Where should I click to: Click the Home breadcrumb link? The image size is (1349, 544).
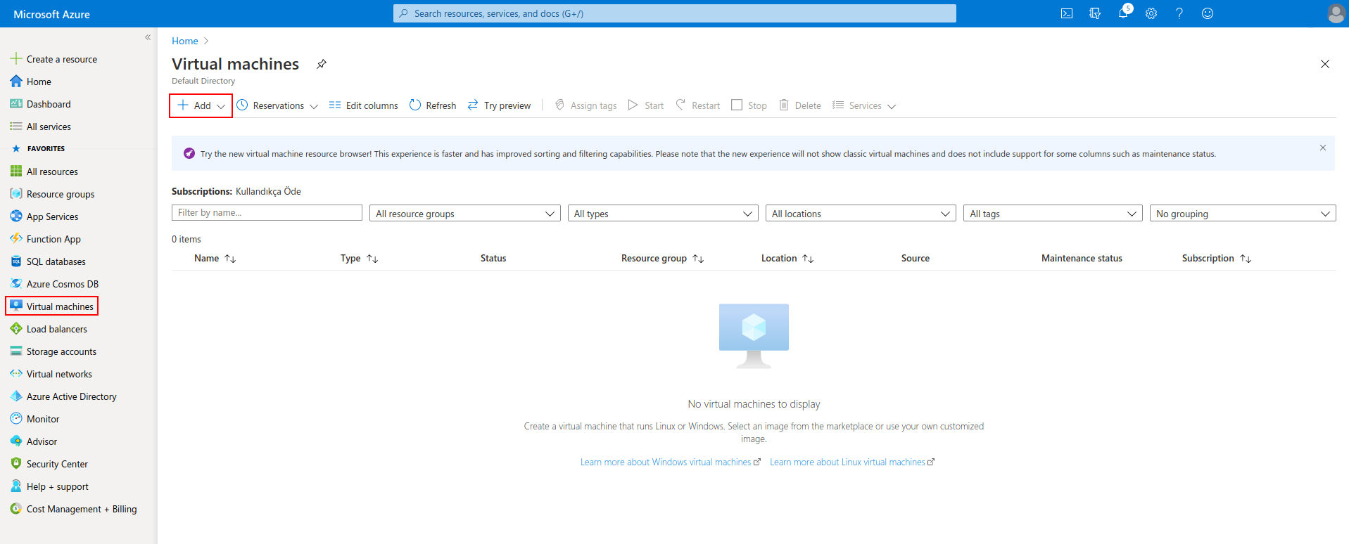coord(185,41)
